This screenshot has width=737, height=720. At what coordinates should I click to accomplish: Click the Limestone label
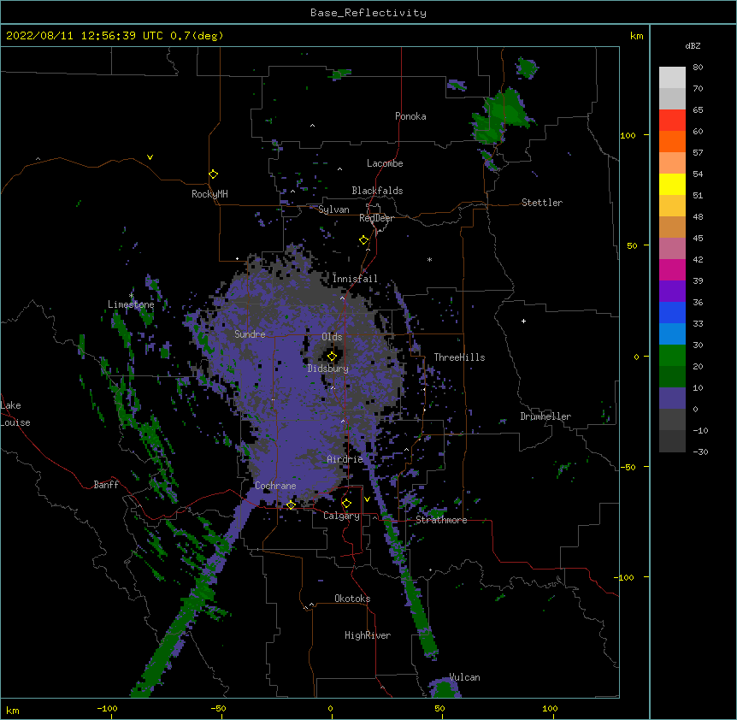131,304
